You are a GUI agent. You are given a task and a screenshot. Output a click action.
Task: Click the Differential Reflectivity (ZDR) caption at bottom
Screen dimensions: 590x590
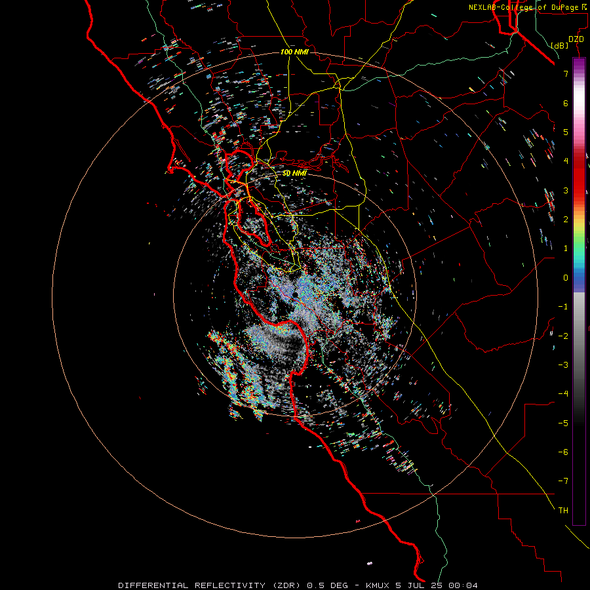coord(298,585)
